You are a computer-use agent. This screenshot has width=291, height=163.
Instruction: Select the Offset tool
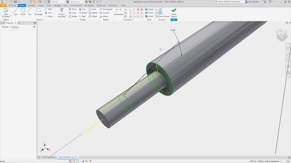[x=93, y=16]
